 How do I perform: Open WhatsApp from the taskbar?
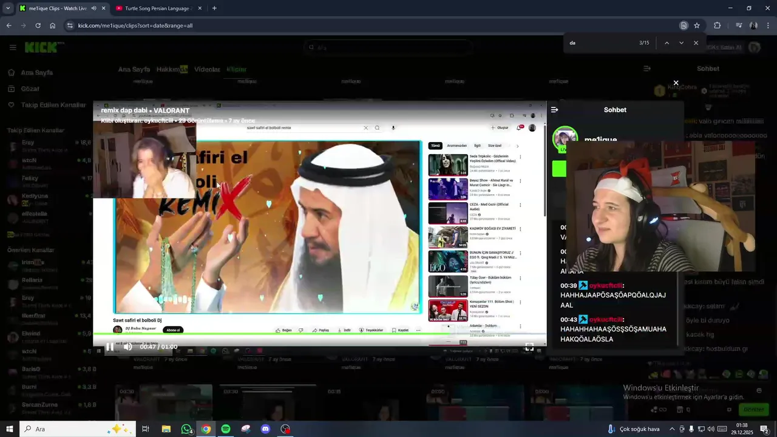(x=186, y=429)
